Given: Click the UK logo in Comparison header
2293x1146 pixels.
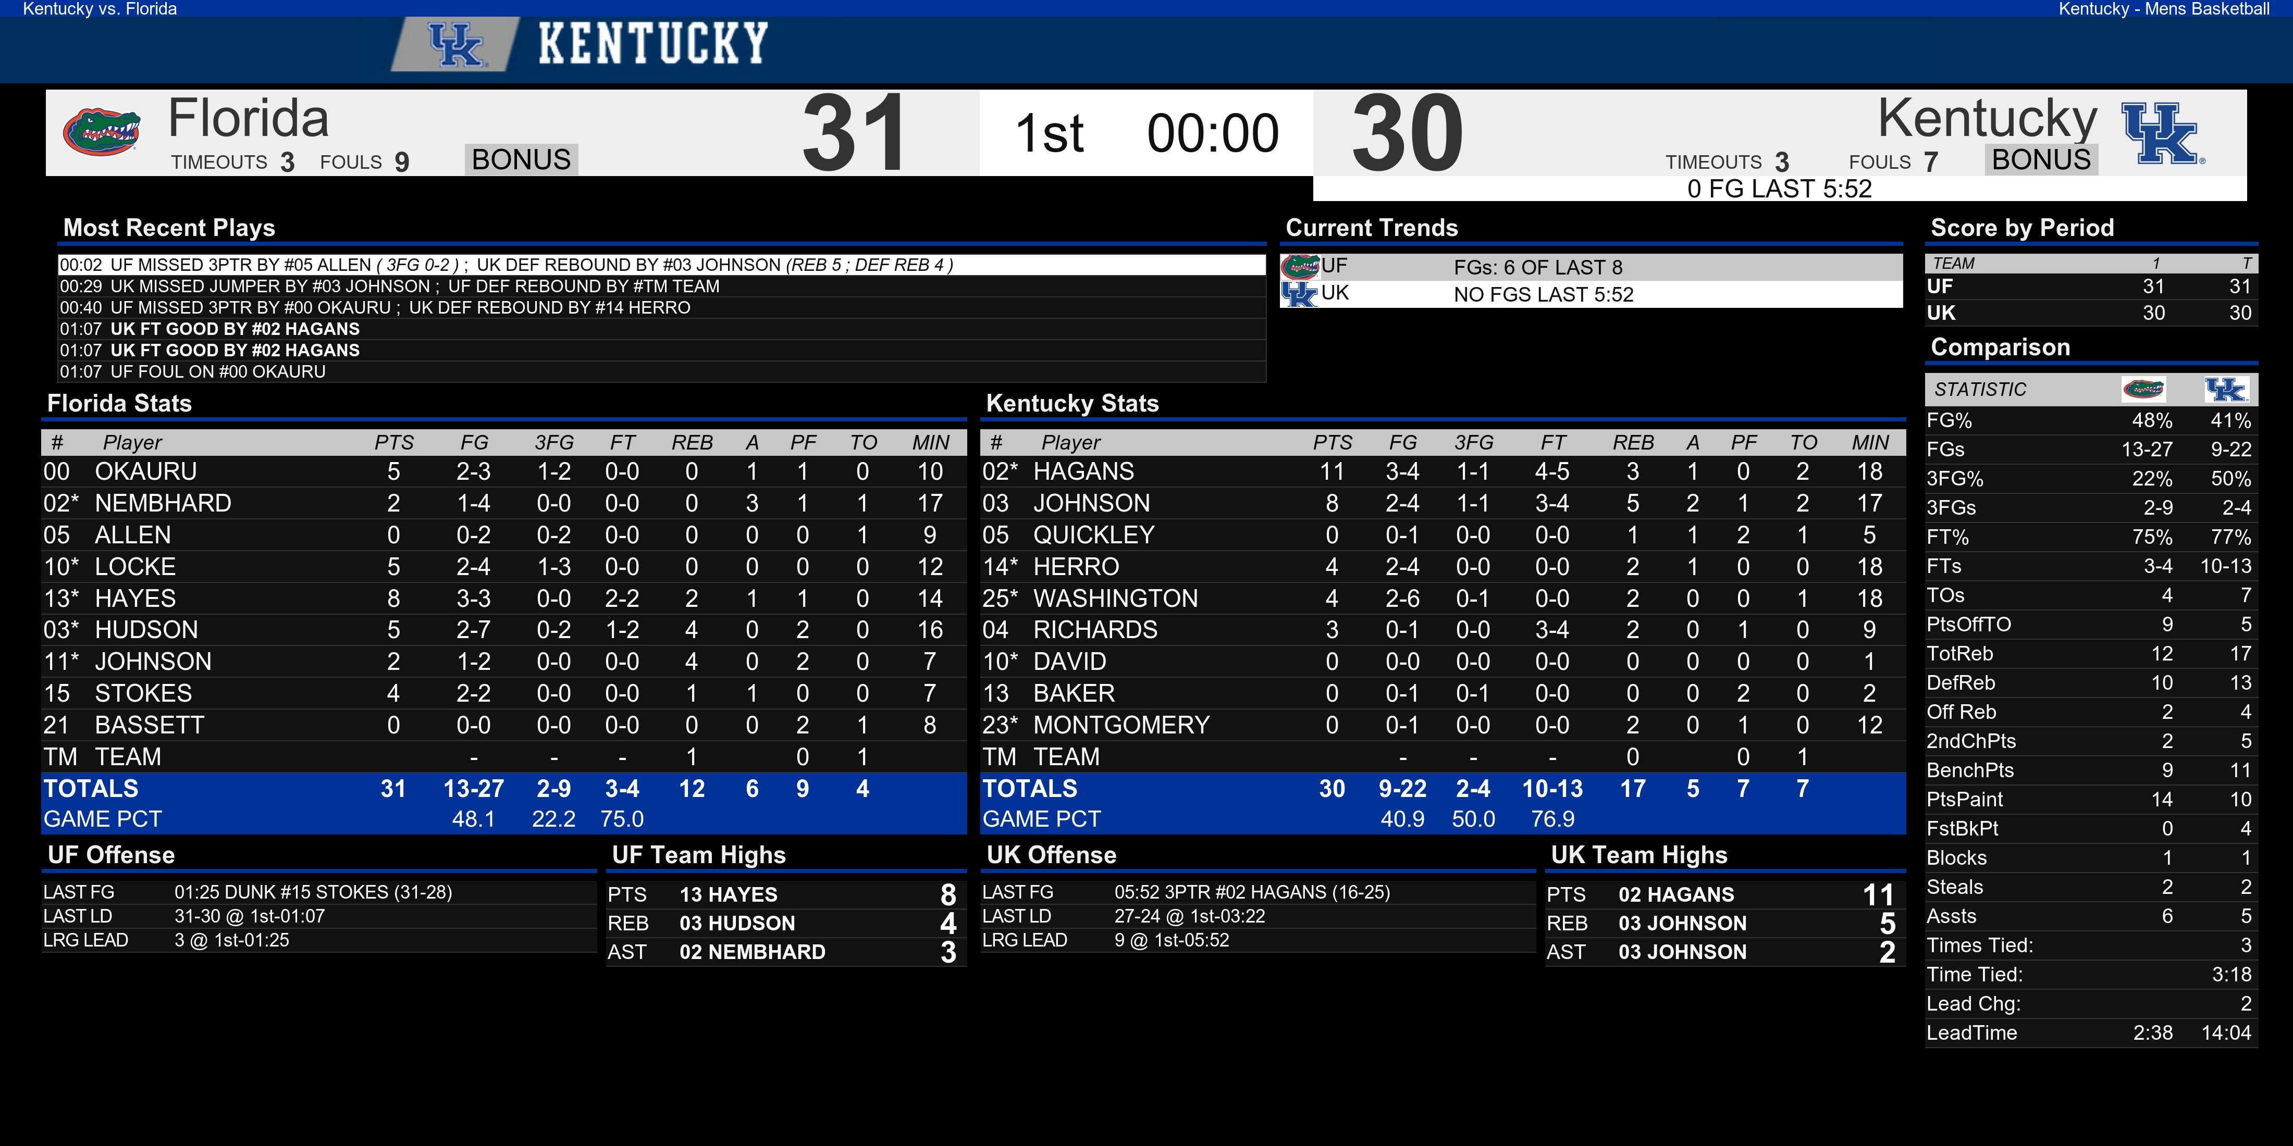Looking at the screenshot, I should 2226,389.
